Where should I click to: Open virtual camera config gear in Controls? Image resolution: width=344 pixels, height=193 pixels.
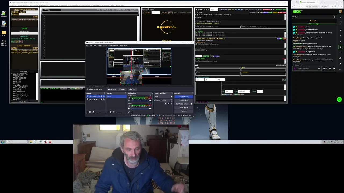[192, 104]
